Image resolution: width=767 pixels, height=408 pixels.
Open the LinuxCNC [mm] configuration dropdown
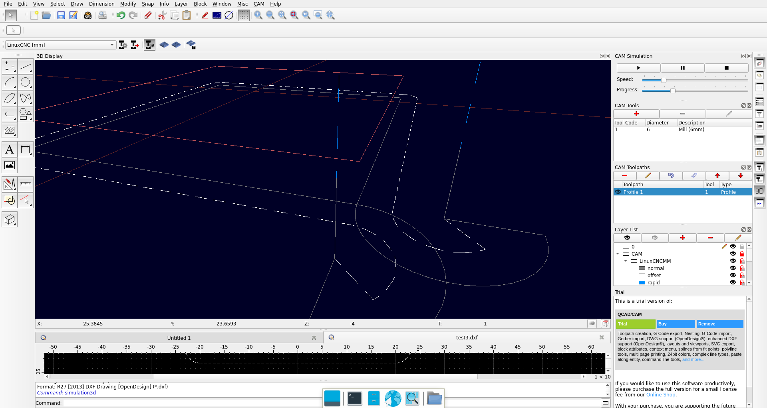[x=60, y=45]
